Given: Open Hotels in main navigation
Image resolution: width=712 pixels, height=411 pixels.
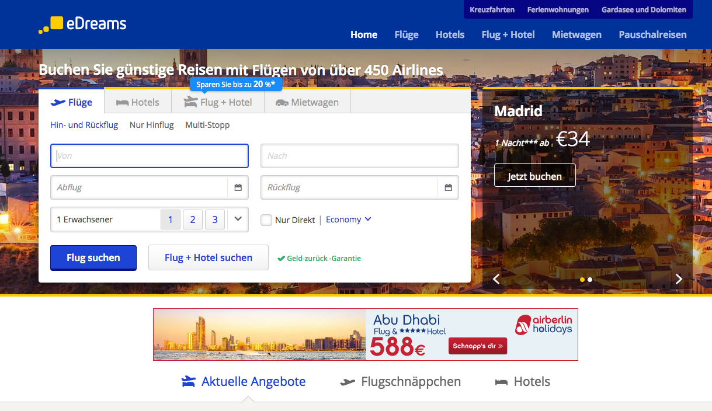Looking at the screenshot, I should pos(450,34).
